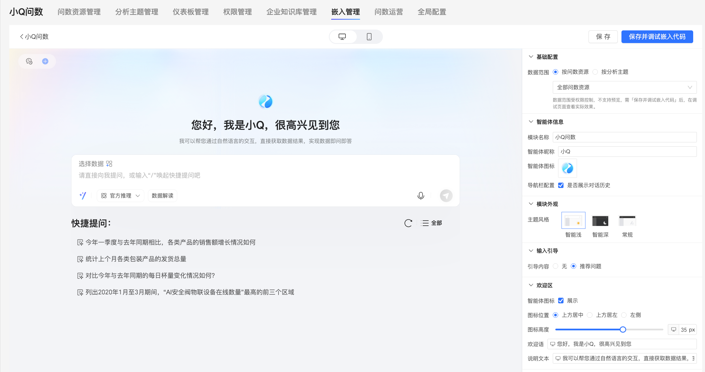Click icon beside AI安全阀 question
This screenshot has height=372, width=705.
click(80, 292)
